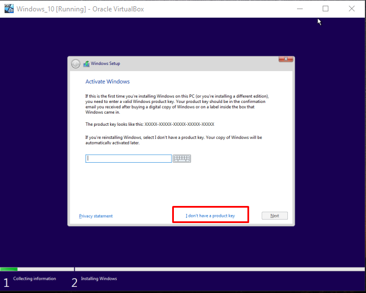Open the Privacy statement link
This screenshot has width=366, height=293.
[x=96, y=216]
